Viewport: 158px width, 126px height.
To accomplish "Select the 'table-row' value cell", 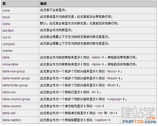I will pyautogui.click(x=20, y=92).
